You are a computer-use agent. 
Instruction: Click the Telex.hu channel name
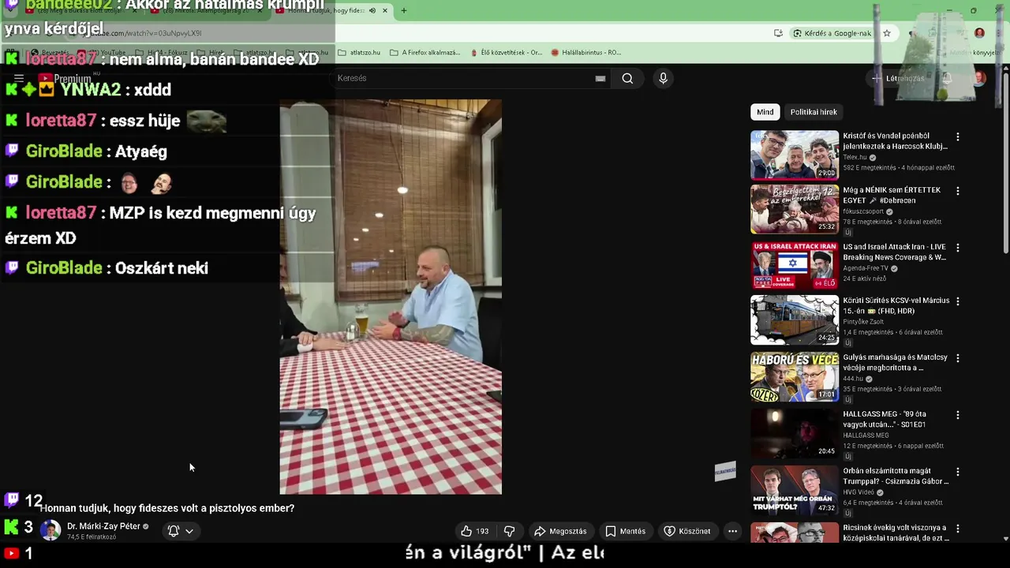[x=855, y=157]
